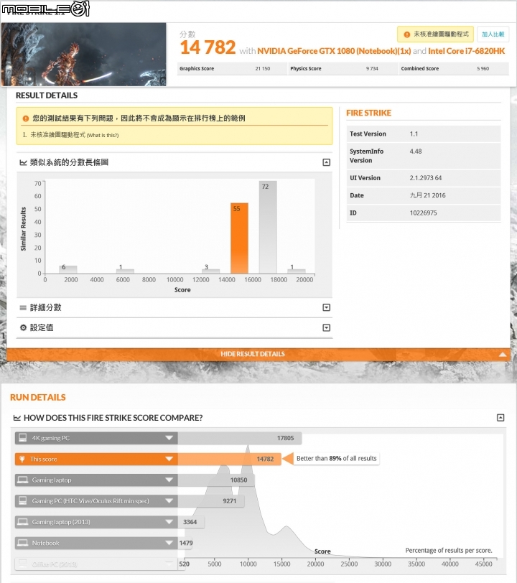Click monitor icon on Gaming PC HTC Vive row
Viewport: 517px width, 583px height.
coord(23,501)
